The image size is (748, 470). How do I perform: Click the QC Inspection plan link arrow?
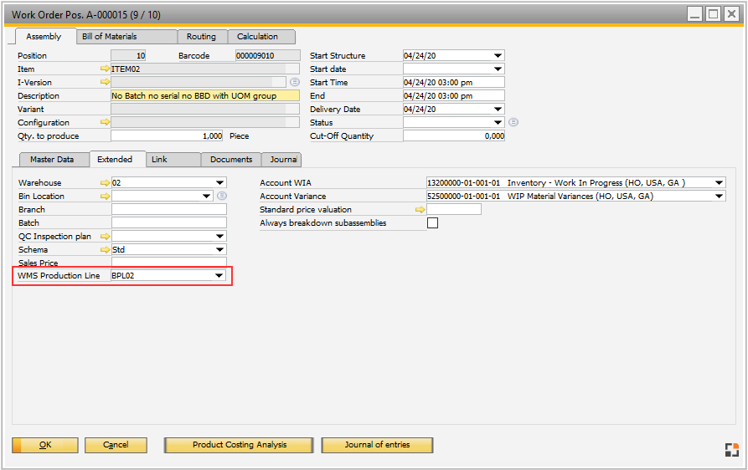(x=105, y=237)
